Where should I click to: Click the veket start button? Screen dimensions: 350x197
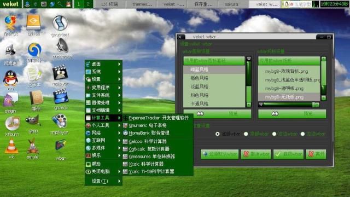click(x=10, y=4)
